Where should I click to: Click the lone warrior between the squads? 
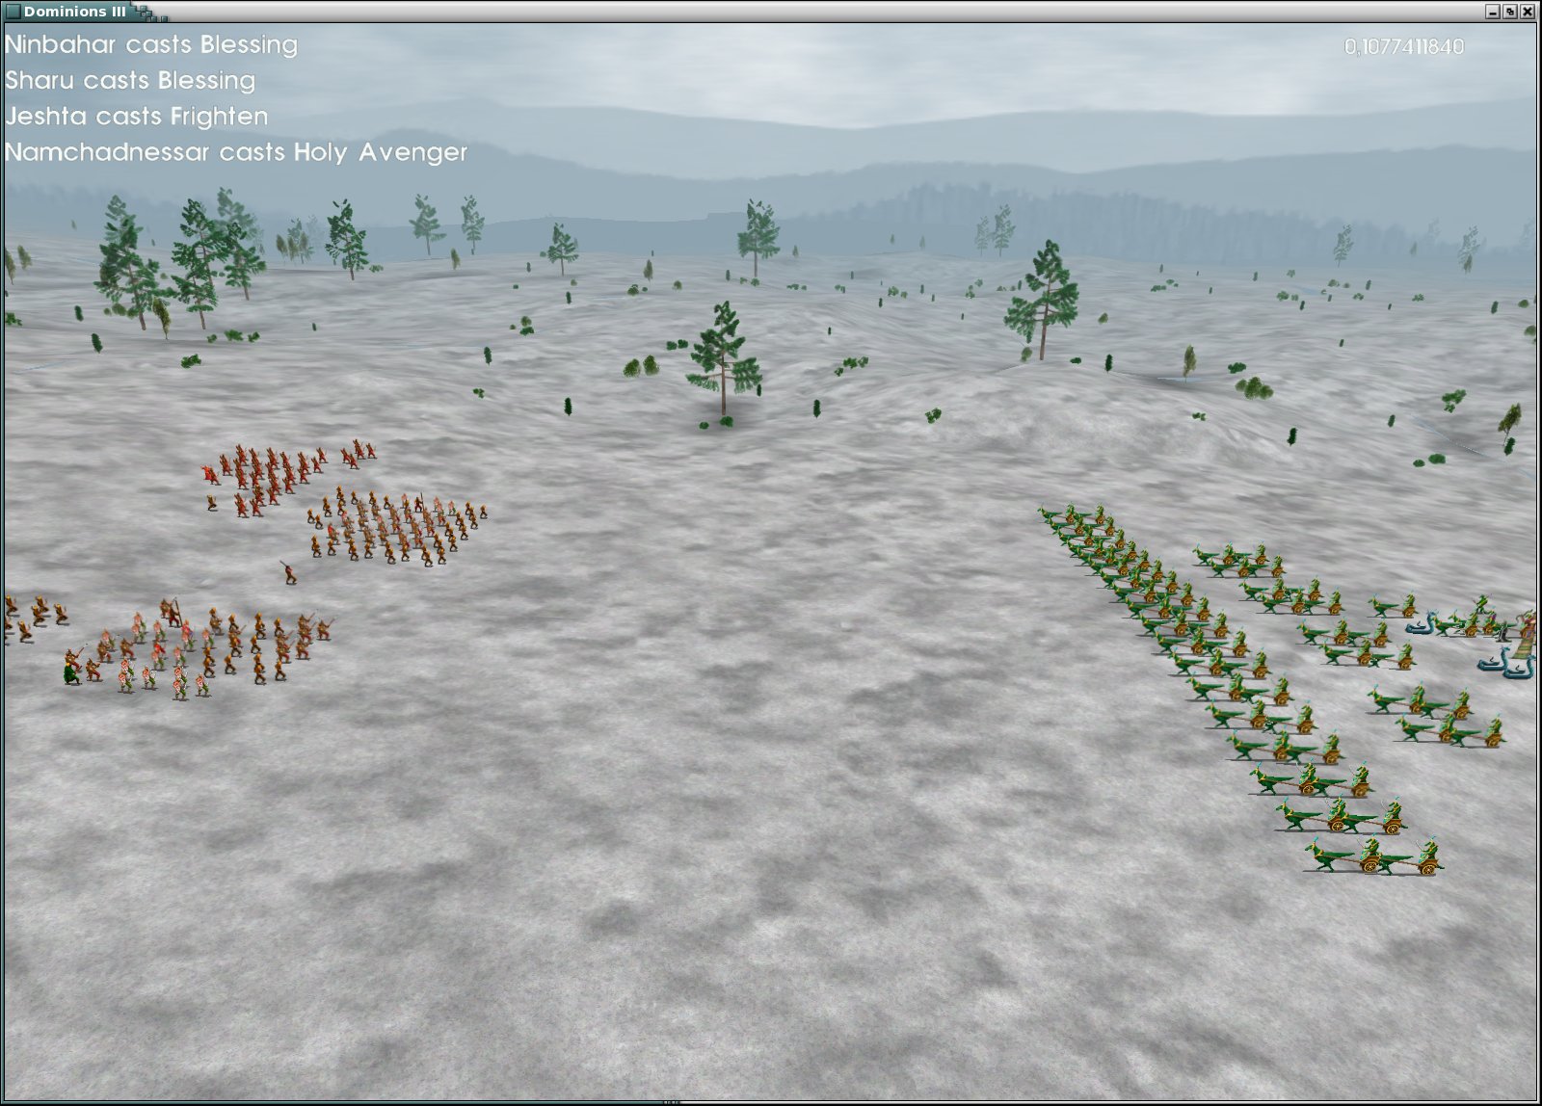(x=288, y=572)
